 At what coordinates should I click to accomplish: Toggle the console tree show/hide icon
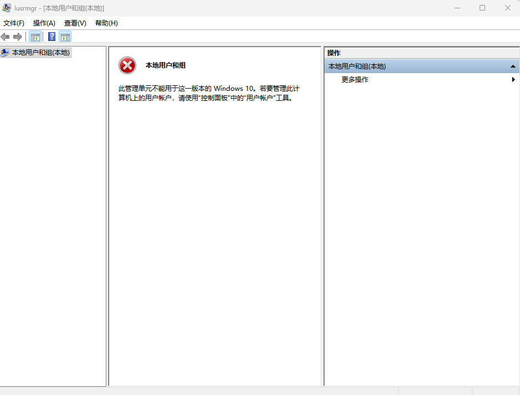tap(35, 37)
